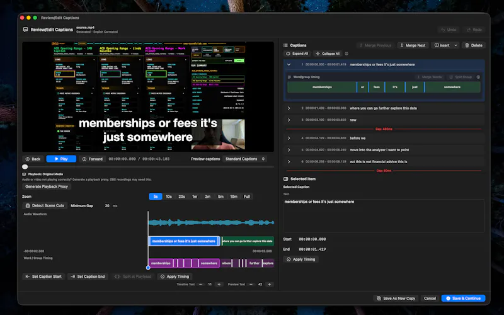This screenshot has width=504, height=315.
Task: Grab the blue playhead handle
Action: (148, 267)
